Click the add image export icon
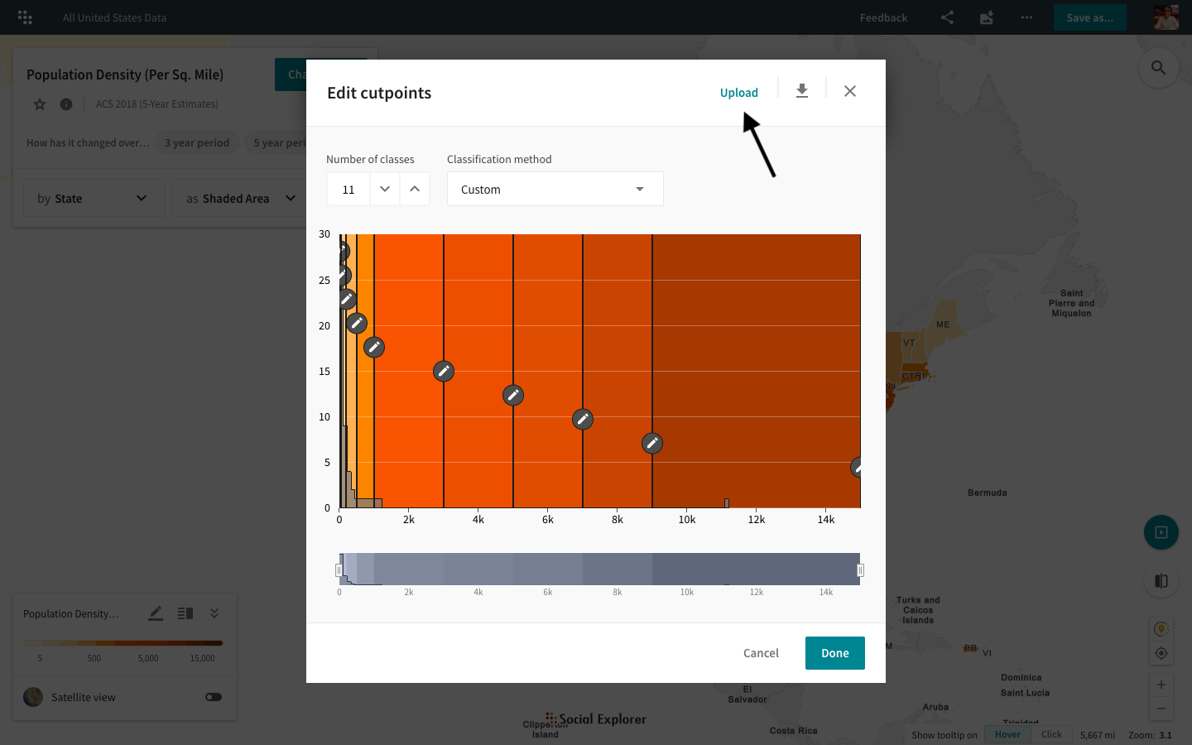The height and width of the screenshot is (745, 1192). (x=987, y=17)
